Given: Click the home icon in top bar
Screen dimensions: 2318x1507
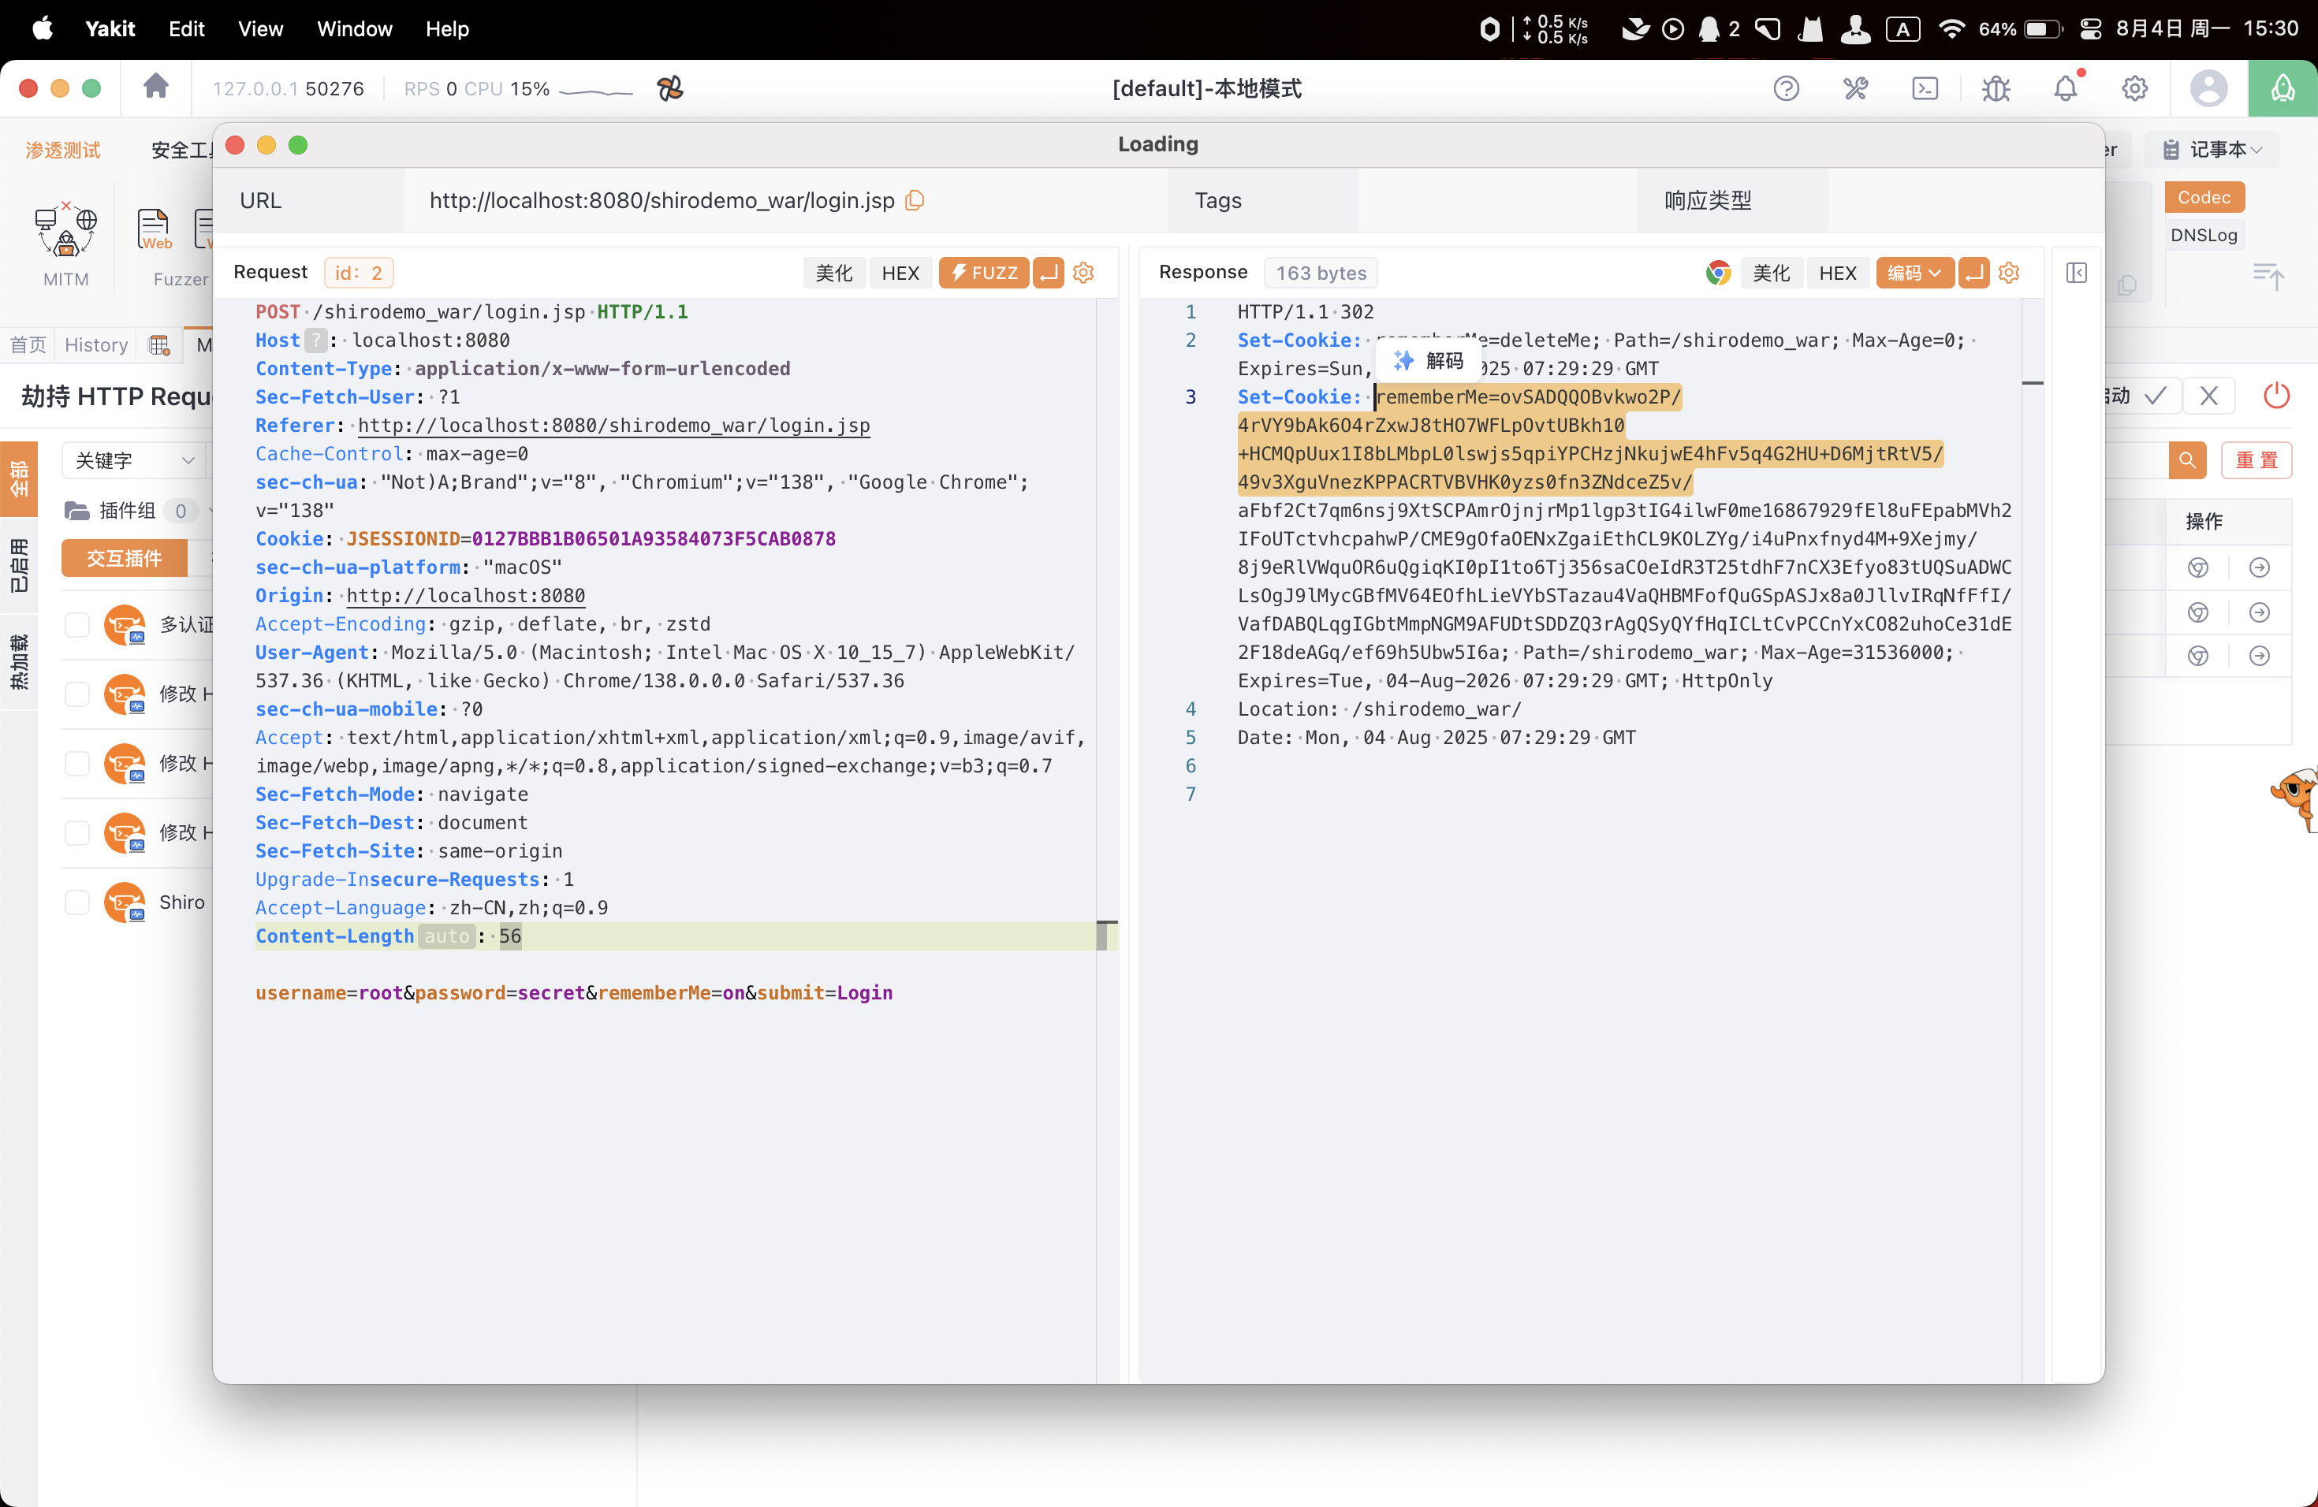Looking at the screenshot, I should 156,87.
